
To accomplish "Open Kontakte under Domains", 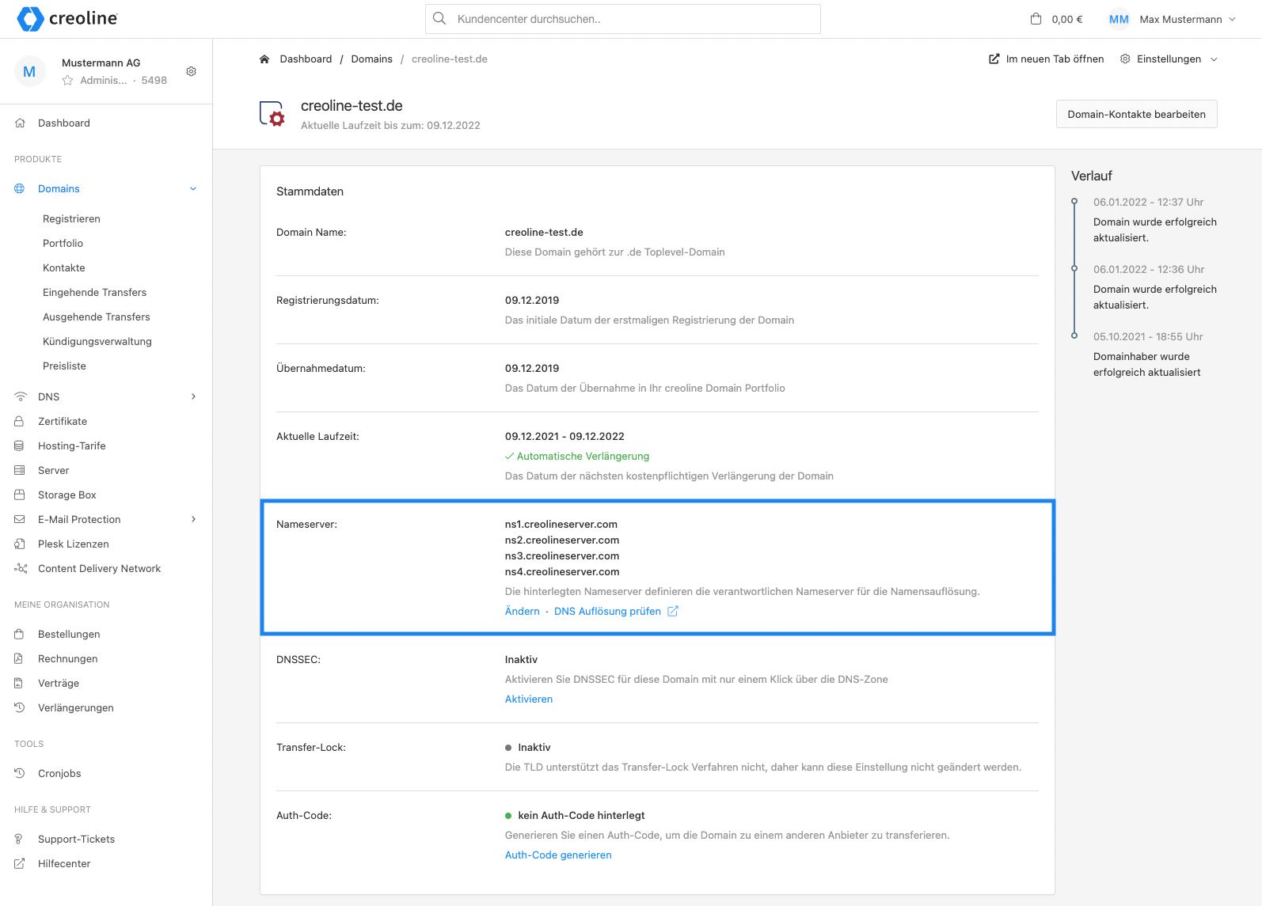I will click(63, 267).
